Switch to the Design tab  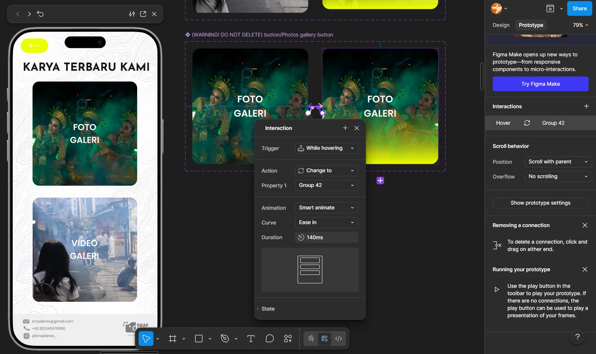coord(501,25)
